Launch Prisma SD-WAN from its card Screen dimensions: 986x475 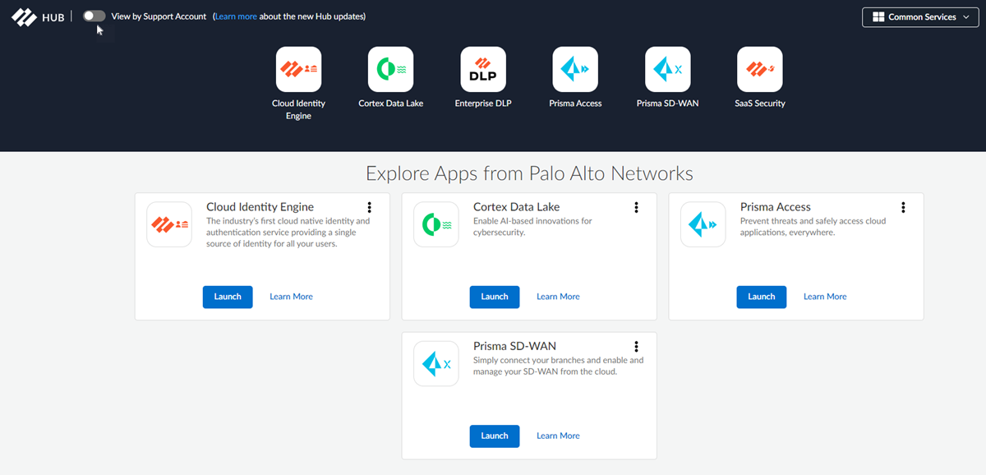tap(495, 436)
